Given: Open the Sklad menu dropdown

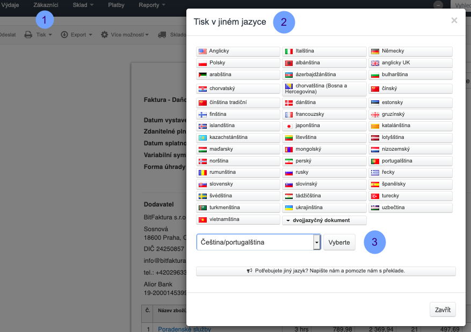Looking at the screenshot, I should 83,5.
